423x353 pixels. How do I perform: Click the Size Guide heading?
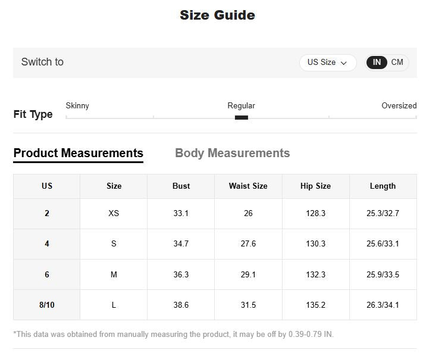(217, 15)
